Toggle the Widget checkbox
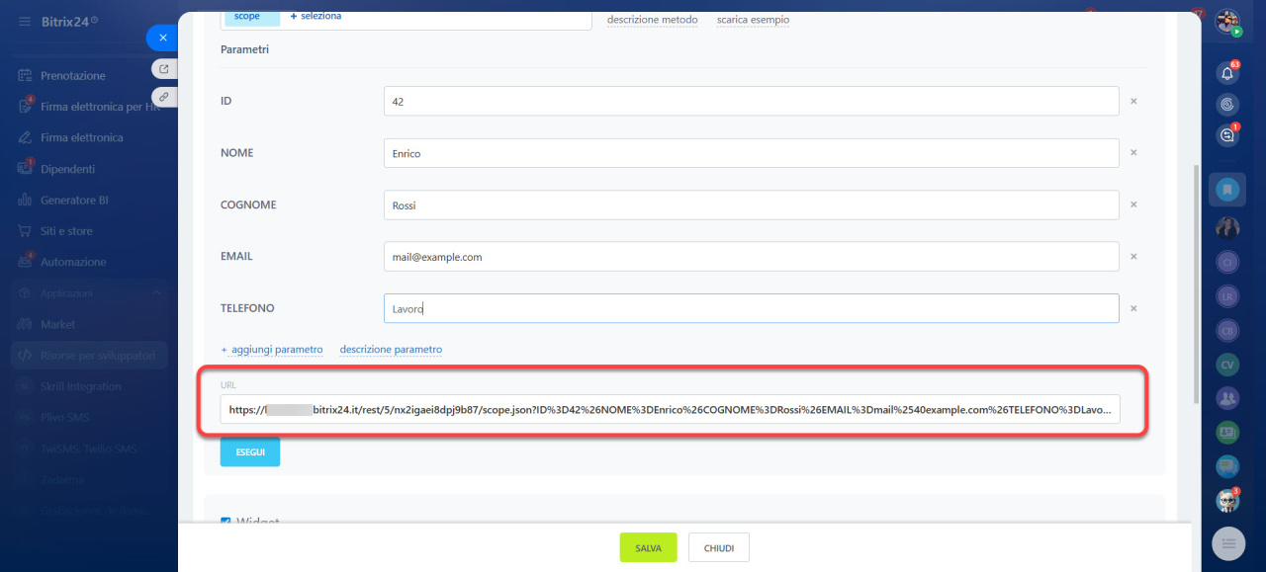1266x572 pixels. pyautogui.click(x=226, y=522)
